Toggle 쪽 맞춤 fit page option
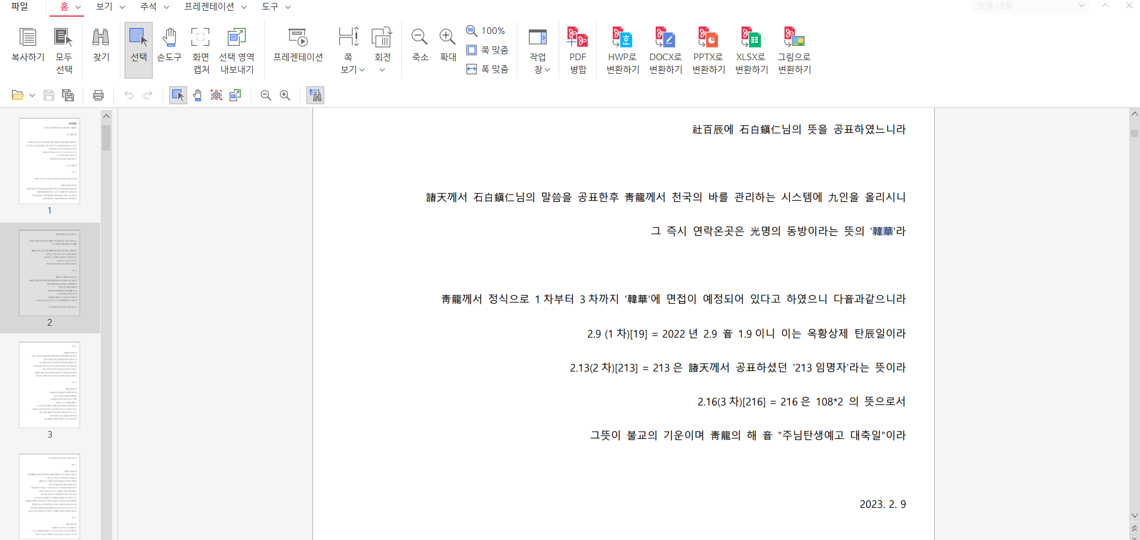The height and width of the screenshot is (540, 1140). point(488,50)
